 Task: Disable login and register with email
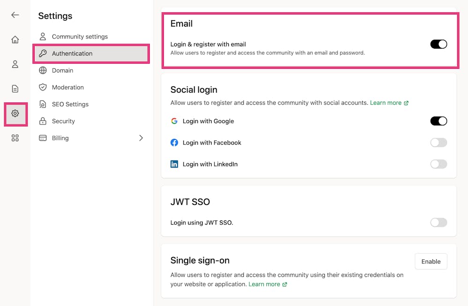[439, 44]
